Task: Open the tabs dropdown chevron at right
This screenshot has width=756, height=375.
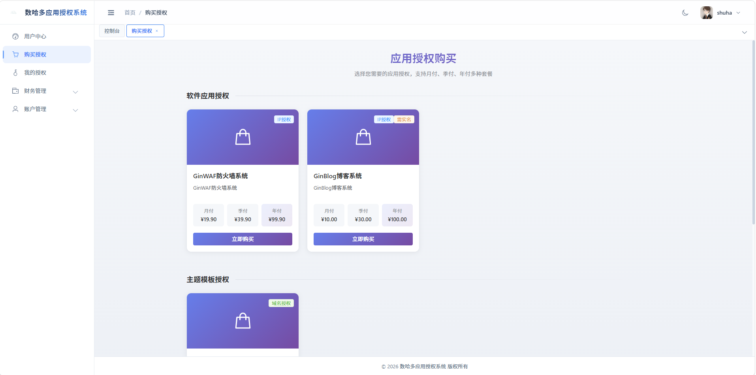Action: coord(745,32)
